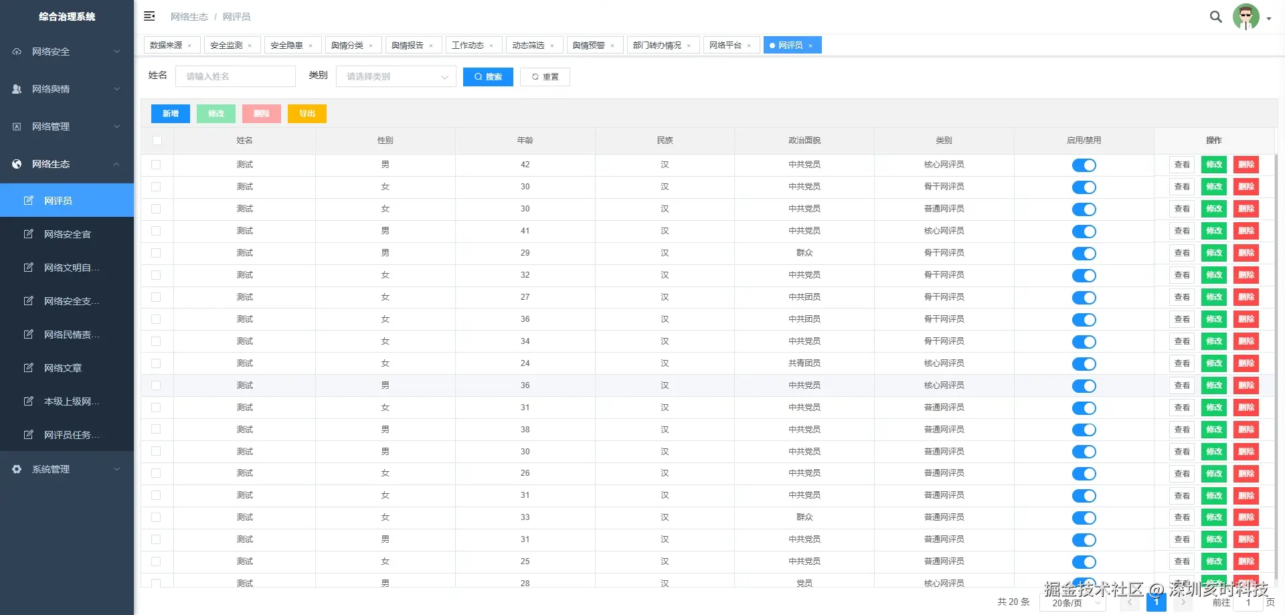1285x615 pixels.
Task: Close the 舆情预警 tab via its x
Action: [x=612, y=46]
